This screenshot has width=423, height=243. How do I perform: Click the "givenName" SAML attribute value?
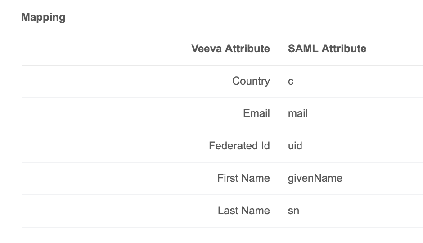pos(315,179)
